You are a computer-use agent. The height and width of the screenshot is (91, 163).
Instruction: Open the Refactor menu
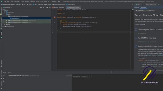tap(33, 2)
